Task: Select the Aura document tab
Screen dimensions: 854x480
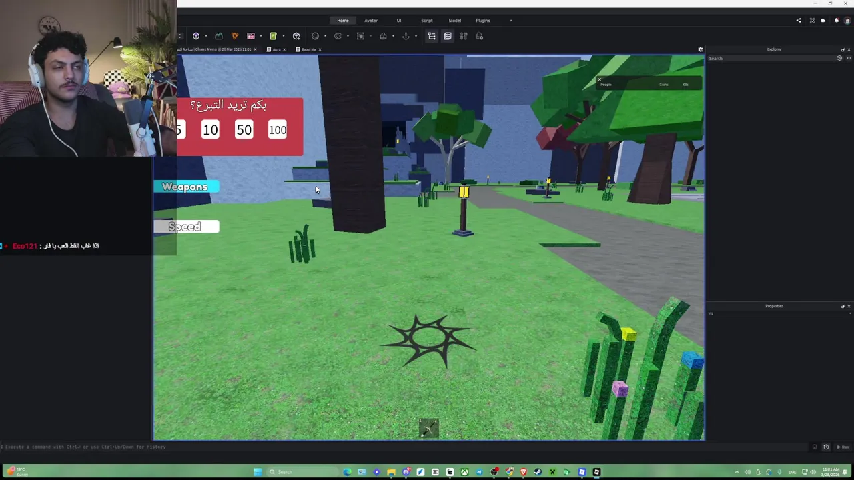Action: 276,49
